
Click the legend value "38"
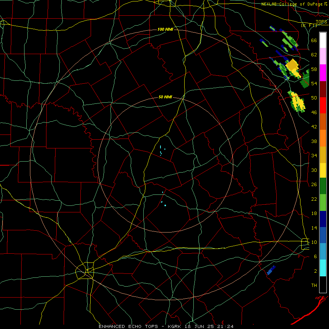[314, 141]
